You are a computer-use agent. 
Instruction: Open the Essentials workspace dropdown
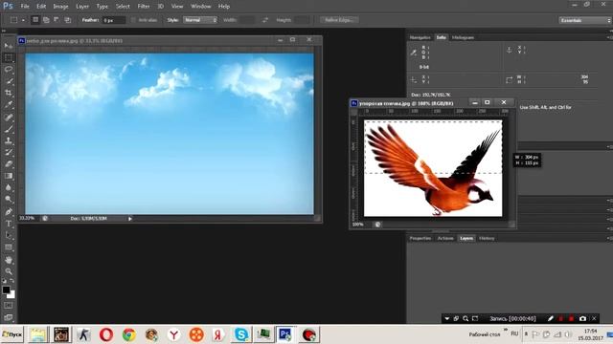click(584, 20)
